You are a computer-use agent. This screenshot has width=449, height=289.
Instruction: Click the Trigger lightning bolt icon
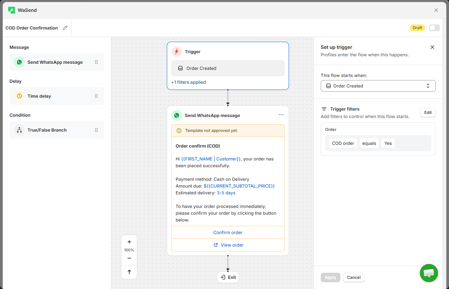(176, 52)
